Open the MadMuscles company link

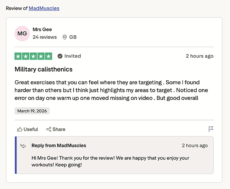[44, 8]
